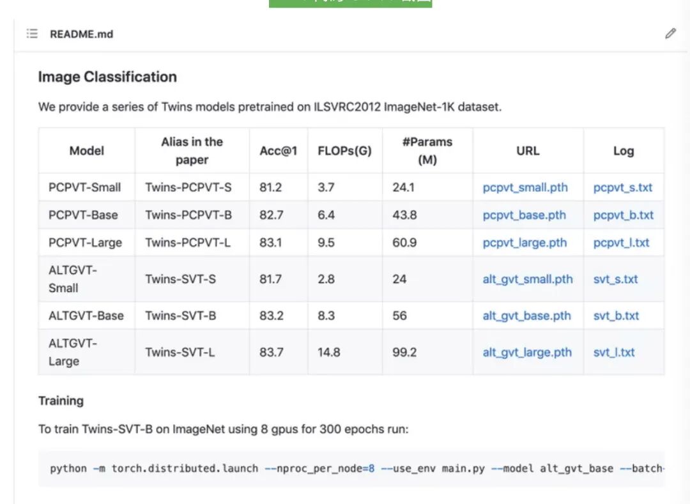
Task: Click the Twins-SVT-B alias cell
Action: [180, 316]
